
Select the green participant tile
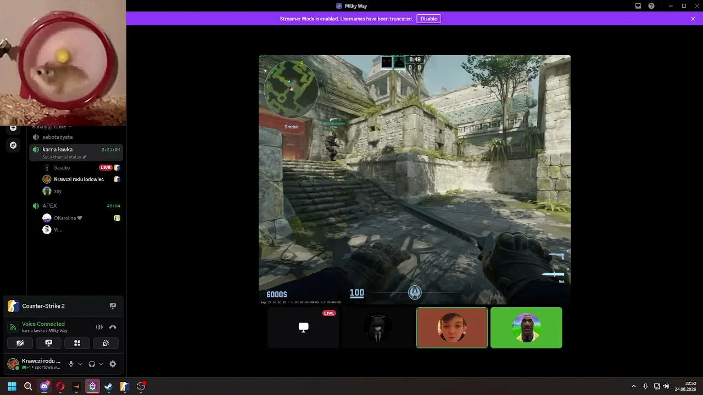526,328
